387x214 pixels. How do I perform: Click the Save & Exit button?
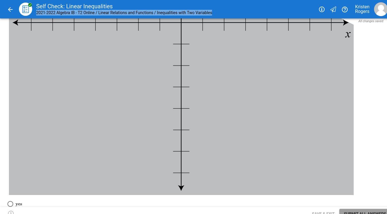(x=323, y=213)
